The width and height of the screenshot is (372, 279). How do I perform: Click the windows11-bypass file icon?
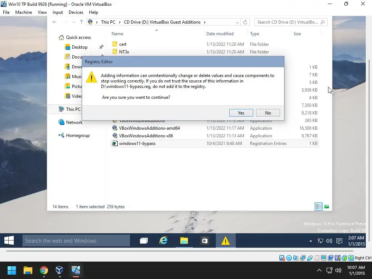115,143
